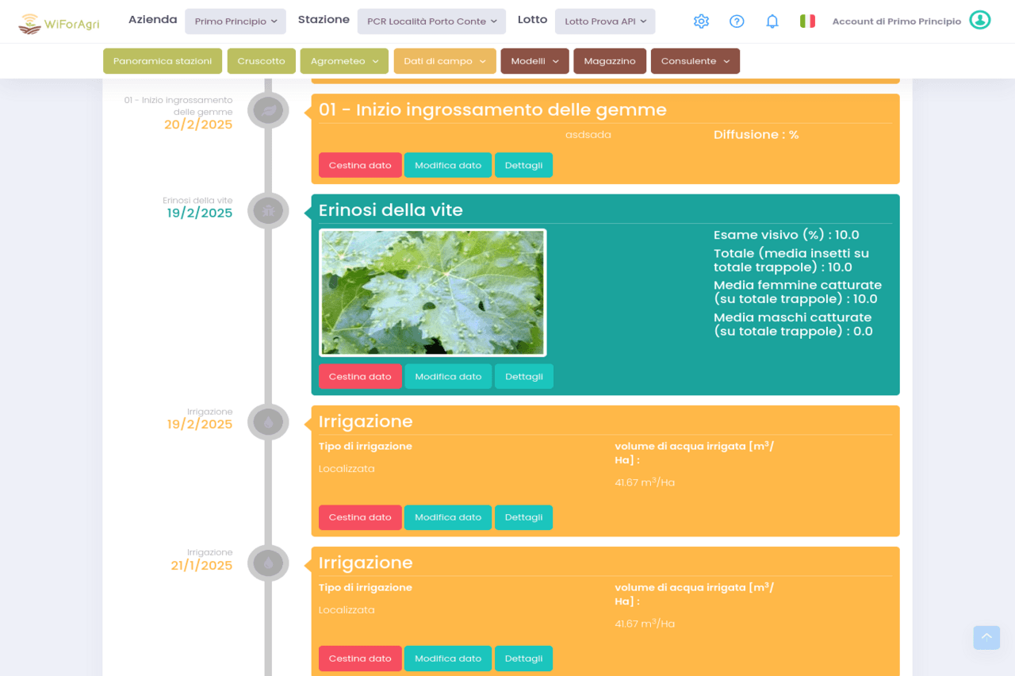Image resolution: width=1015 pixels, height=676 pixels.
Task: View Dettagli for Inizio ingrossamento delle gemme
Action: click(523, 165)
